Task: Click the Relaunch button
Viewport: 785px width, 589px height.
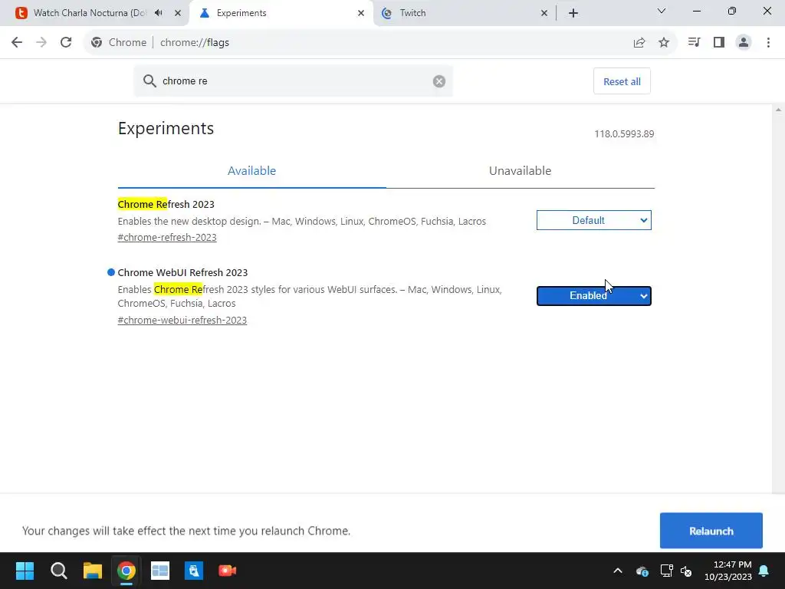Action: [711, 531]
